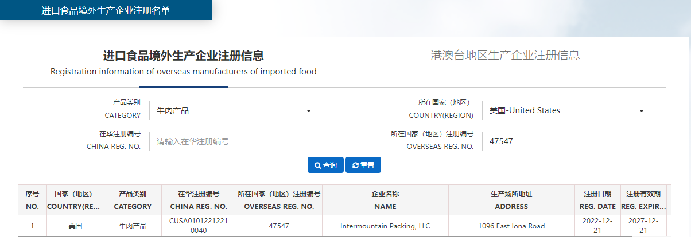Viewport: 691px width, 237px height.
Task: Select the 进口食品境外生产企业注册信息 tab
Action: pyautogui.click(x=184, y=56)
